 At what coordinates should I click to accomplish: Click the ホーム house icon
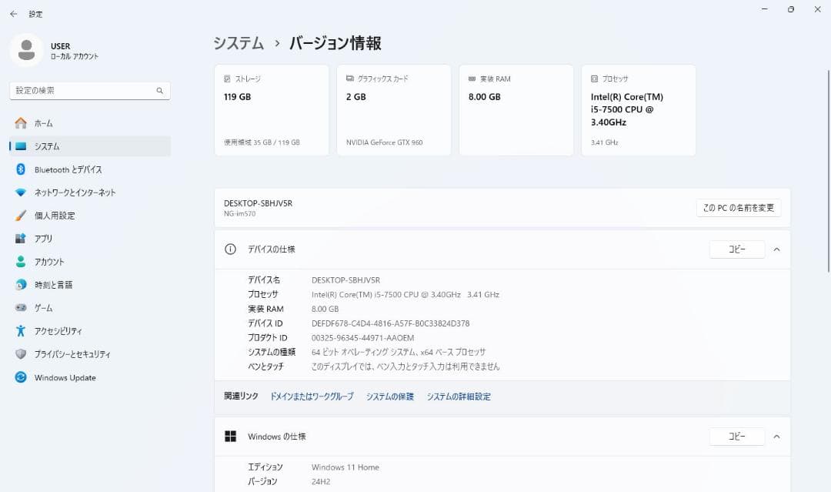coord(19,123)
